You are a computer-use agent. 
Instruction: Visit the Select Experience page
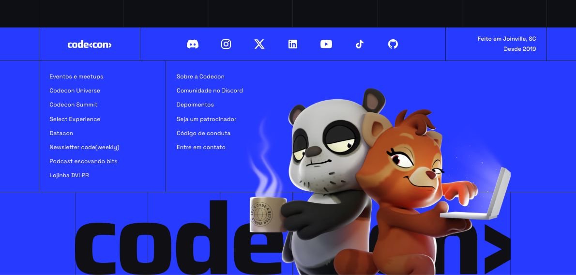75,119
